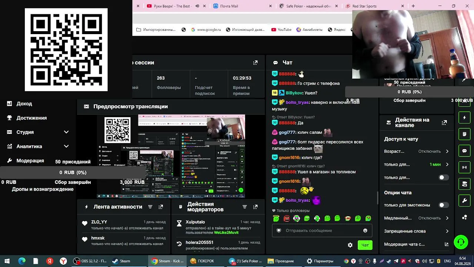Open Медленный... mode setting chevron
The image size is (474, 267).
coord(447,218)
